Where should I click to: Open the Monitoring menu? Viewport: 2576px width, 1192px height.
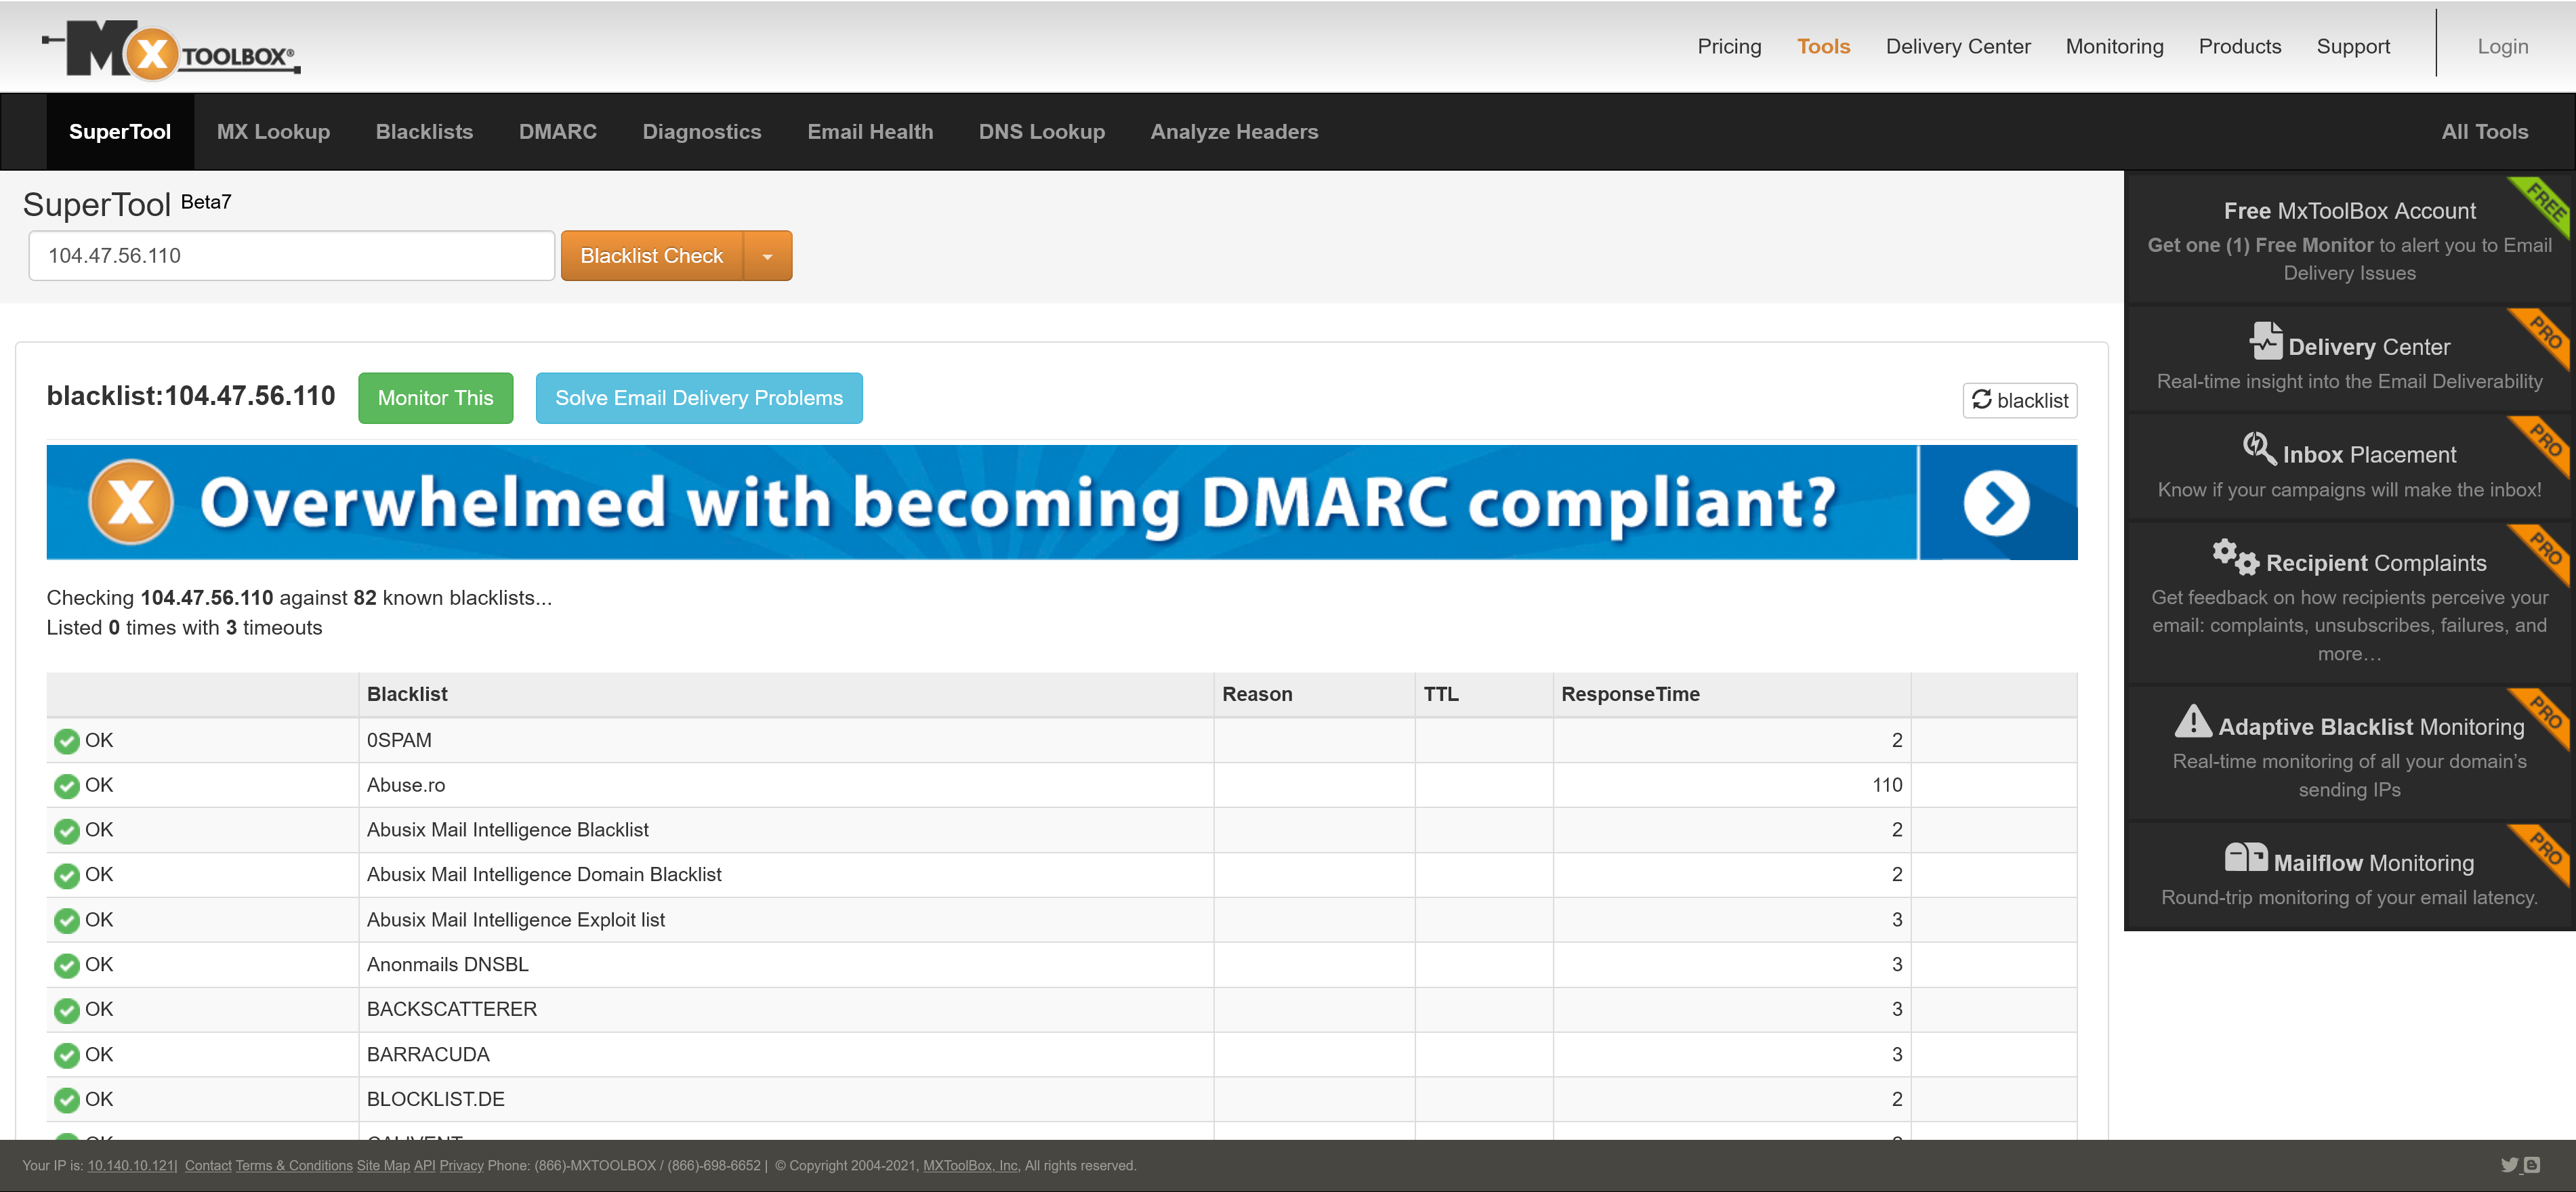point(2114,47)
